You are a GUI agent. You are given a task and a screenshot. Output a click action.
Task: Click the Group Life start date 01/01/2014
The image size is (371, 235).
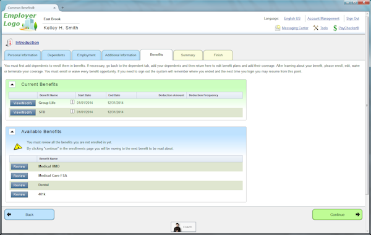[85, 103]
